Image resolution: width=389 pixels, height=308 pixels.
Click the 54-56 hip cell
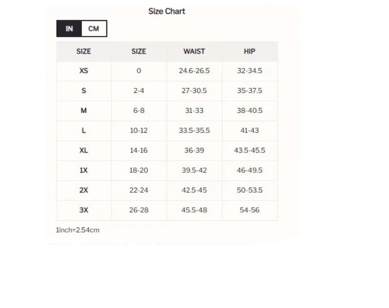click(249, 210)
